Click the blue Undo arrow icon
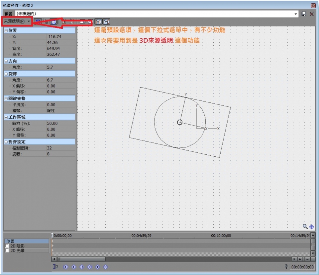Screen dimensions: 319x275 (38, 22)
